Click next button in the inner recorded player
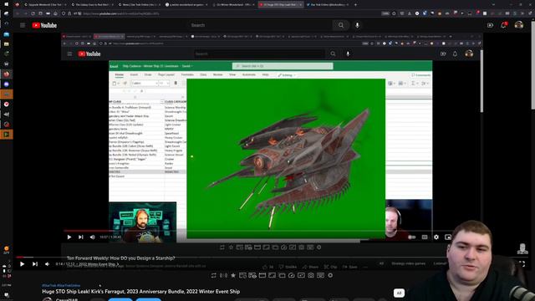 tap(81, 237)
